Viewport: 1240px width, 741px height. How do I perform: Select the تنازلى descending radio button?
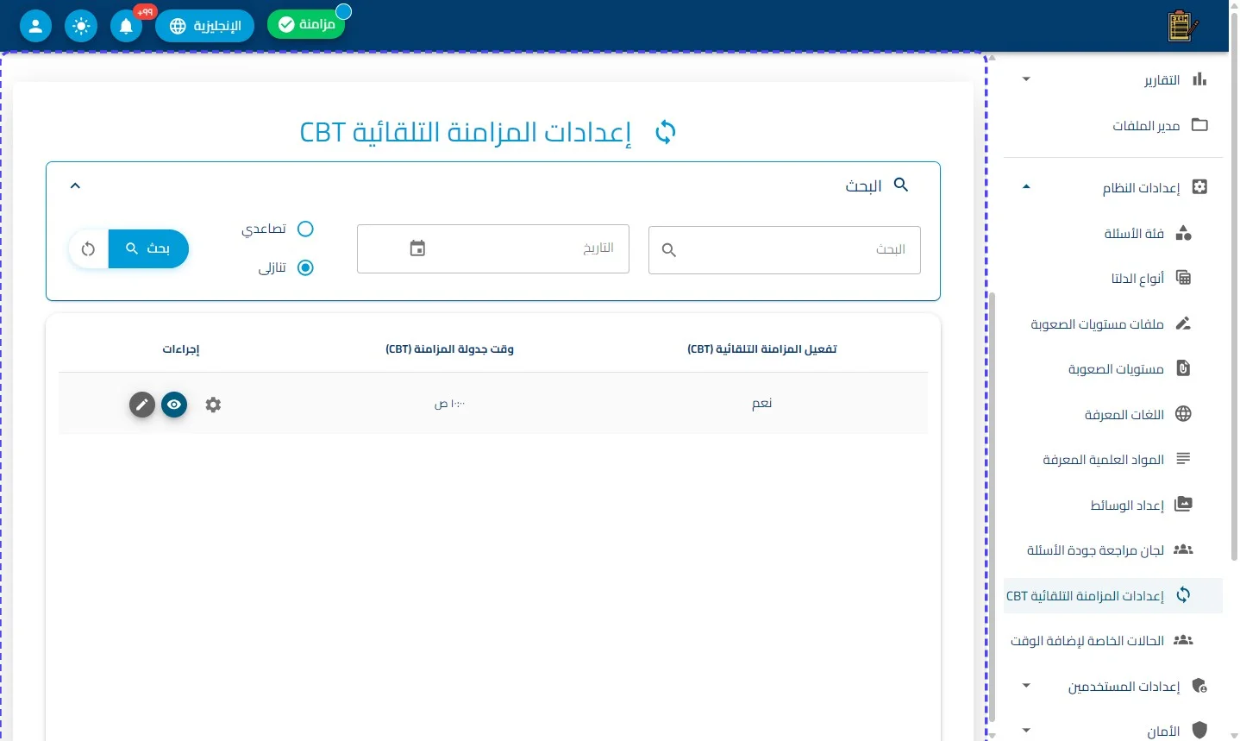point(305,267)
